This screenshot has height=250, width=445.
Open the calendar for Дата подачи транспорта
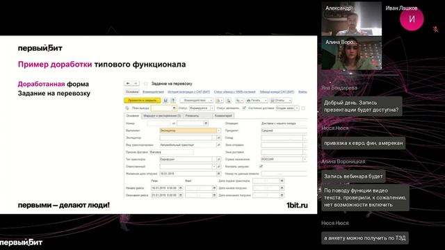[x=282, y=181]
